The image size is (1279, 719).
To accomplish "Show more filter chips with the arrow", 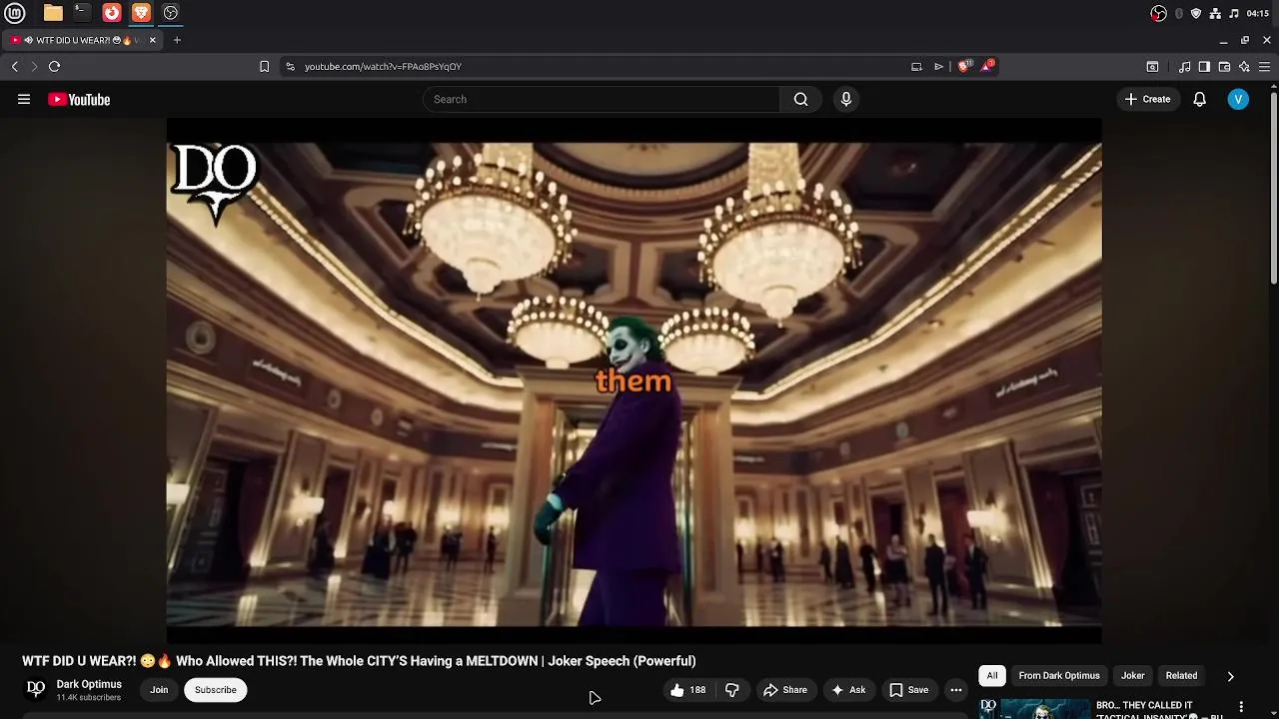I will pyautogui.click(x=1230, y=676).
